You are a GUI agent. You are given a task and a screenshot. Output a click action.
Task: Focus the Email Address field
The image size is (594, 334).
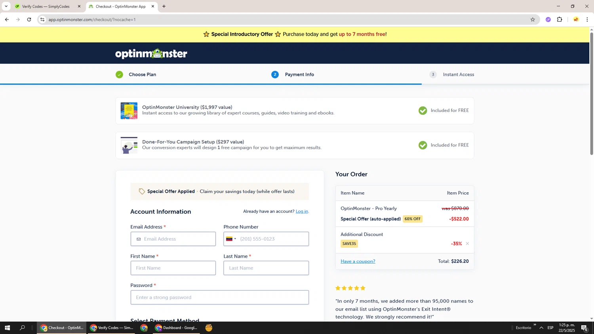coord(173,239)
